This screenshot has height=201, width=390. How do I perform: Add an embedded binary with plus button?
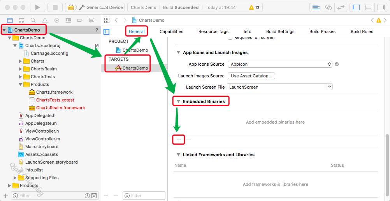pyautogui.click(x=179, y=140)
